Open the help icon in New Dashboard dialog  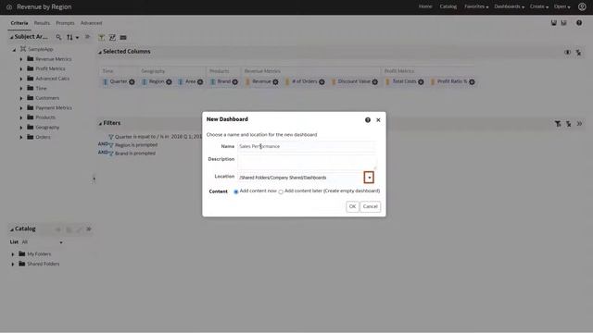coord(368,120)
